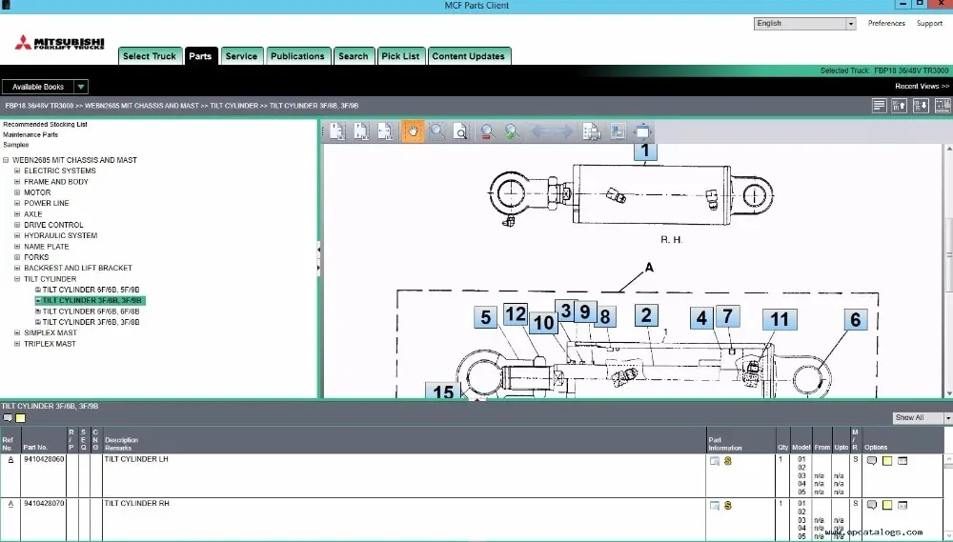Screen dimensions: 953x542
Task: Select the pan hand tool
Action: click(414, 131)
